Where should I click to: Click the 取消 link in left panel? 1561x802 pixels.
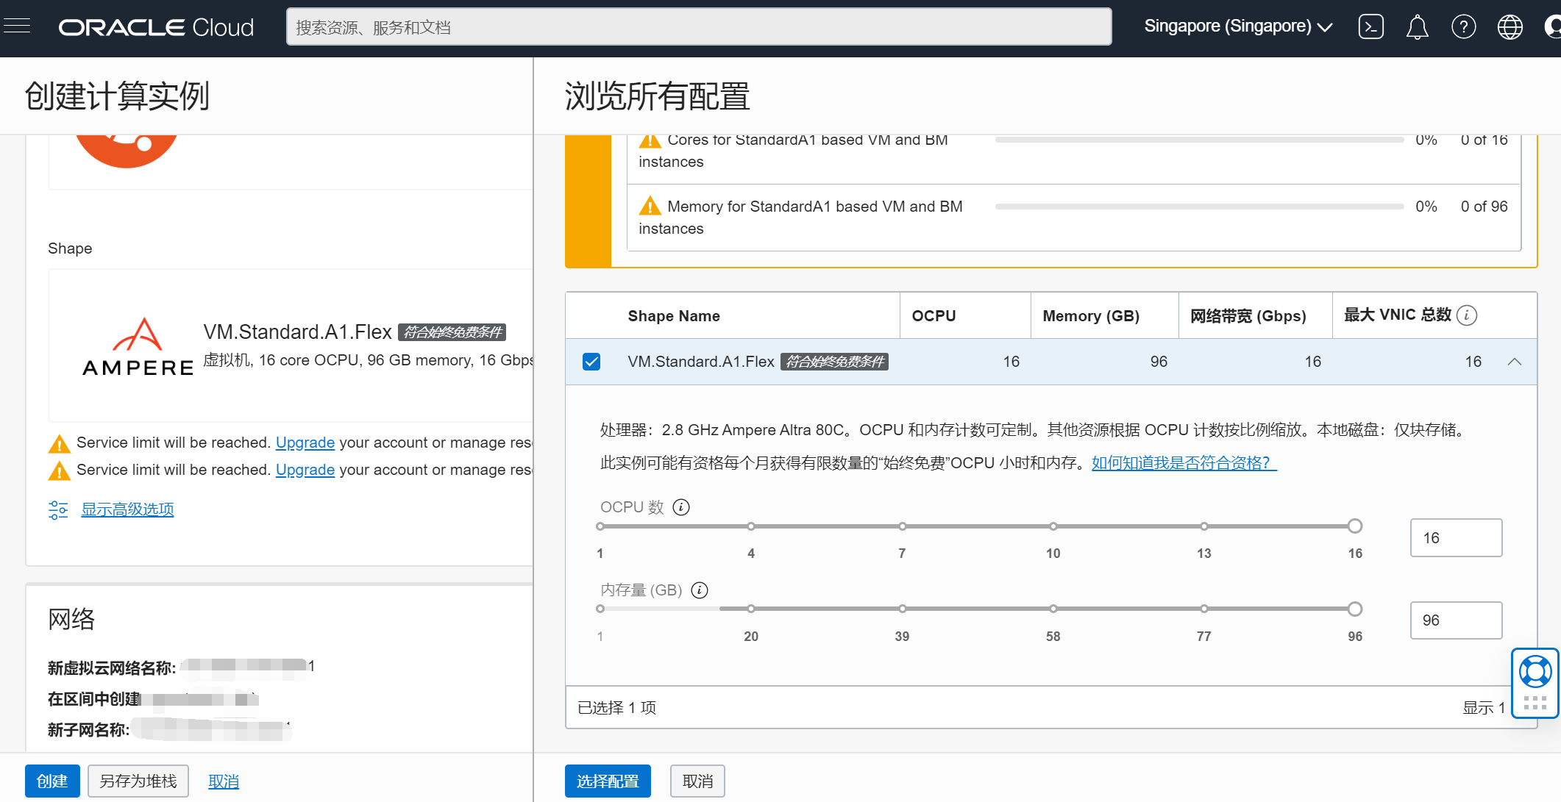pos(224,781)
